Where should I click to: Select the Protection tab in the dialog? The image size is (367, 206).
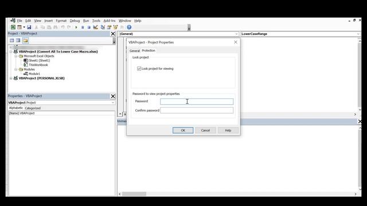pyautogui.click(x=149, y=50)
